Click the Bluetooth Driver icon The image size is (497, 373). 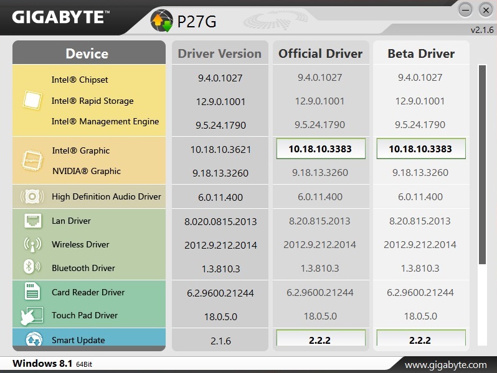tap(29, 267)
